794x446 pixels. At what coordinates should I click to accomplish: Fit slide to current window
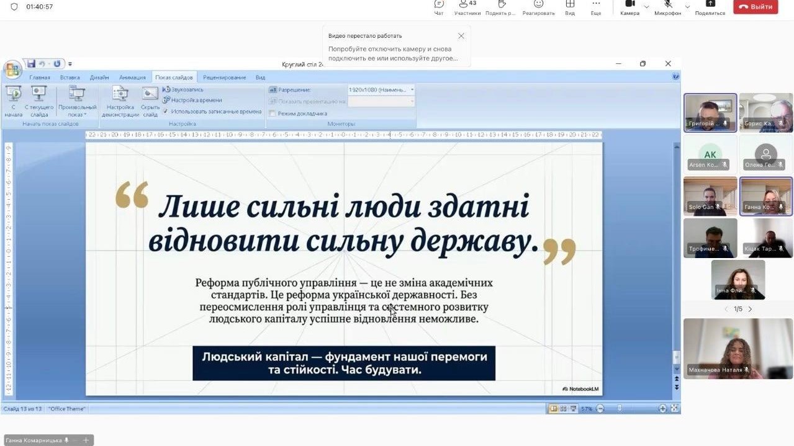click(x=675, y=409)
